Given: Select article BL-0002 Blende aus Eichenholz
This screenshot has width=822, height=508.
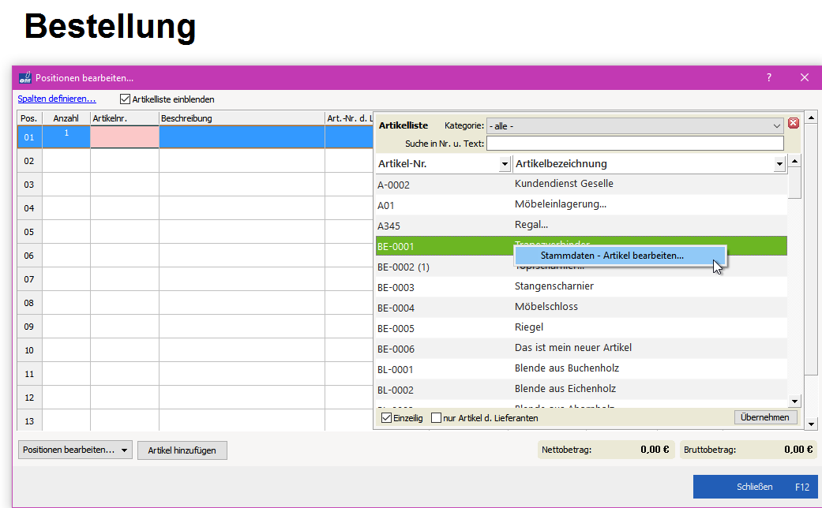Looking at the screenshot, I should [581, 389].
